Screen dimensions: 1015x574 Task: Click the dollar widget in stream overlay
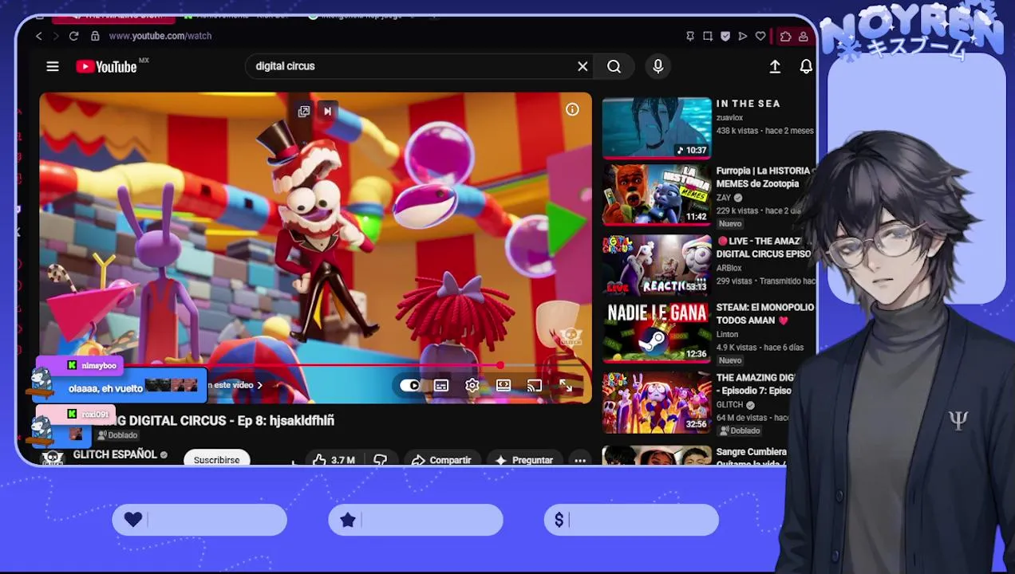tap(631, 520)
